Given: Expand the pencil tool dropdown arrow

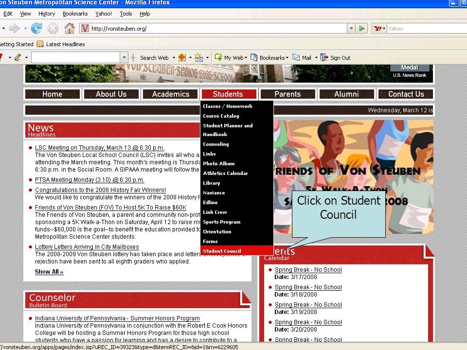Looking at the screenshot, I should pyautogui.click(x=26, y=57).
